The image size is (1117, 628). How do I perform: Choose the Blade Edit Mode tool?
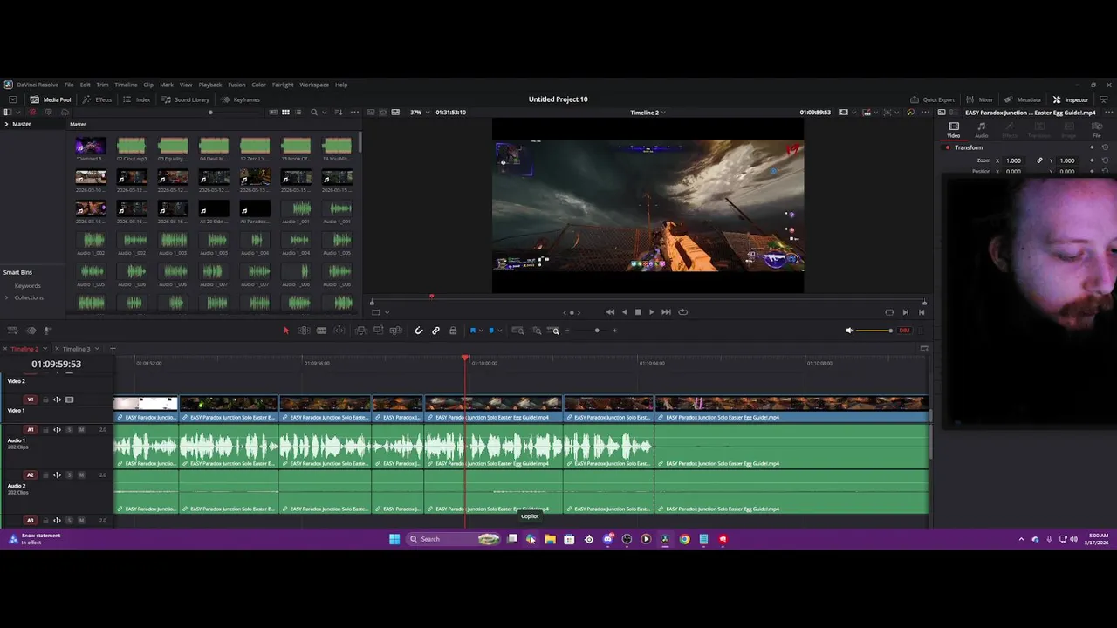coord(321,331)
